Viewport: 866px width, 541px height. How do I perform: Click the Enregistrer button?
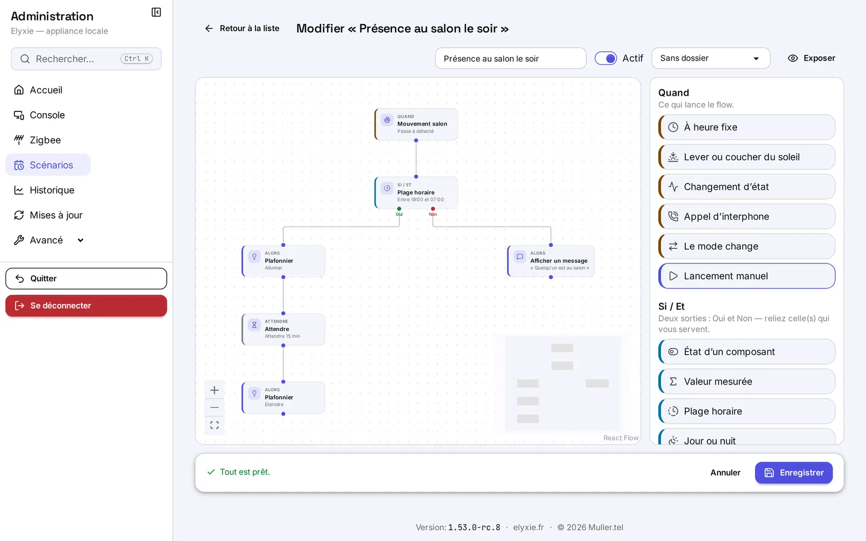793,473
